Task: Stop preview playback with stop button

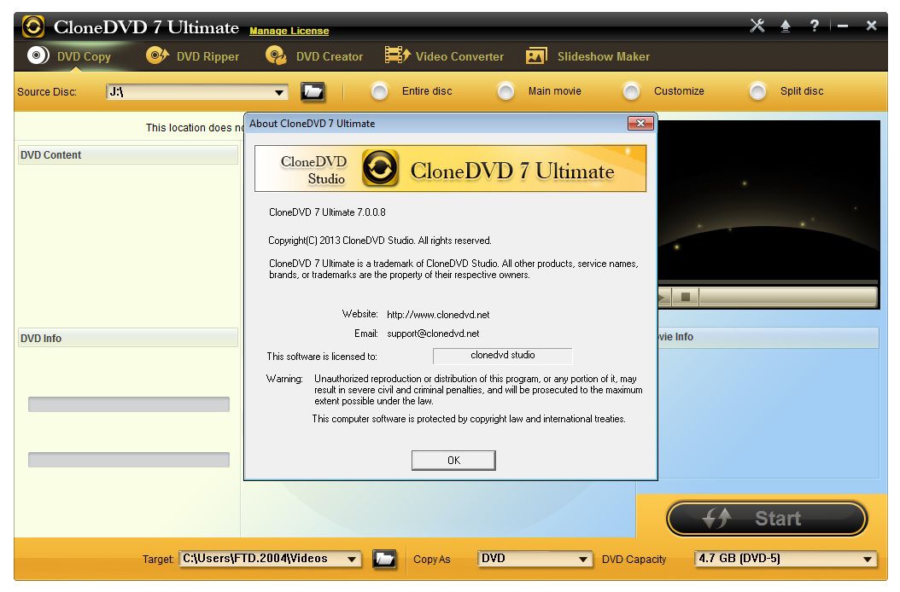Action: click(686, 297)
